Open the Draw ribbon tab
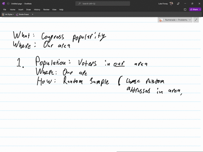 point(28,10)
